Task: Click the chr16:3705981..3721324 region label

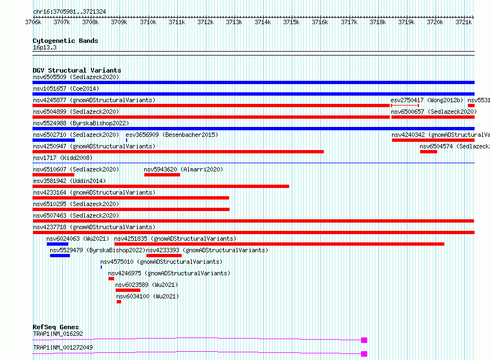Action: pyautogui.click(x=69, y=12)
